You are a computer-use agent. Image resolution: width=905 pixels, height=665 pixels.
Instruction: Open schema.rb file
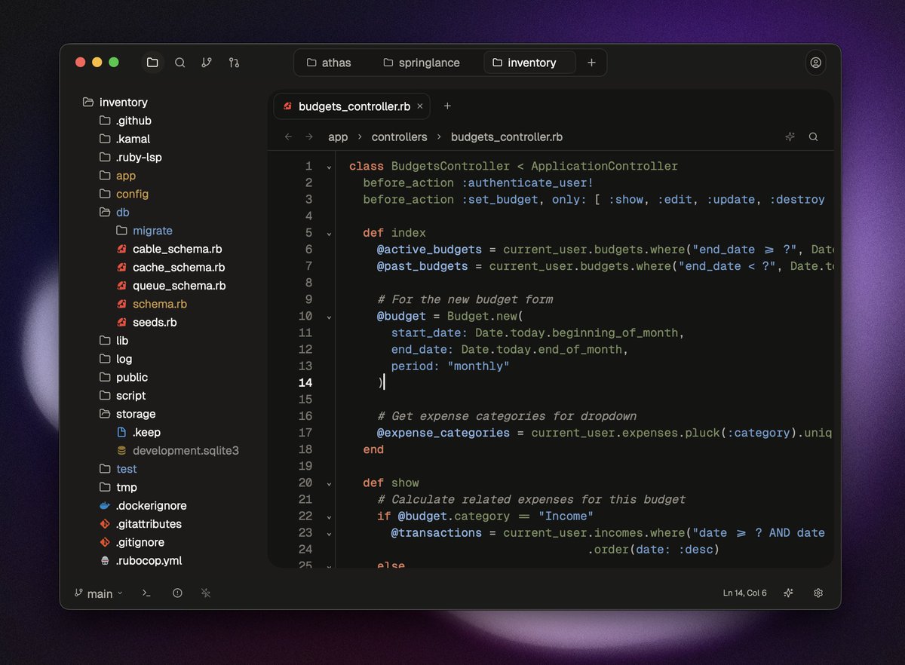[152, 304]
